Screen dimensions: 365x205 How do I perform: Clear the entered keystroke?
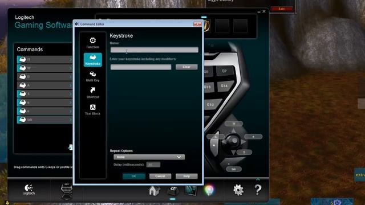coord(186,67)
